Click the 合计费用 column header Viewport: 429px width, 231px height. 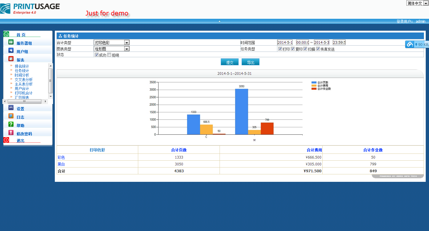(x=314, y=150)
